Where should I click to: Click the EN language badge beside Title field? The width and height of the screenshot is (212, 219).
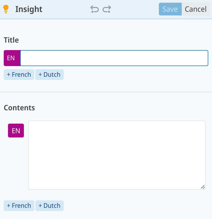pos(11,58)
